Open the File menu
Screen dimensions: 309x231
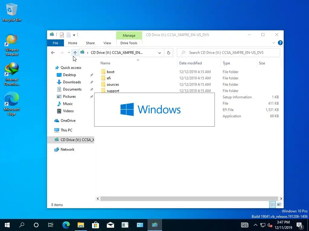coord(56,43)
